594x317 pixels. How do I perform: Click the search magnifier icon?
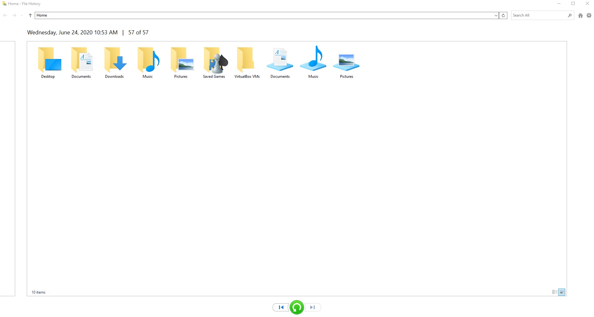click(x=570, y=15)
